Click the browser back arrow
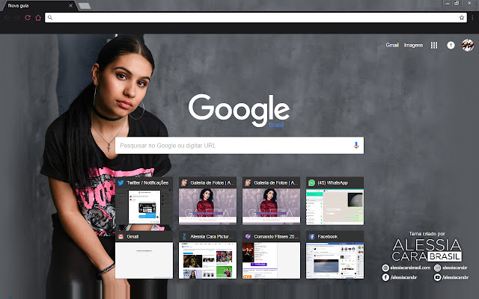The width and height of the screenshot is (479, 299). (x=7, y=18)
